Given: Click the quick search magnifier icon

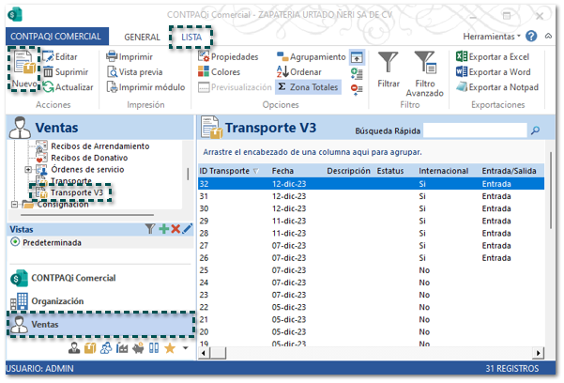Looking at the screenshot, I should [536, 131].
